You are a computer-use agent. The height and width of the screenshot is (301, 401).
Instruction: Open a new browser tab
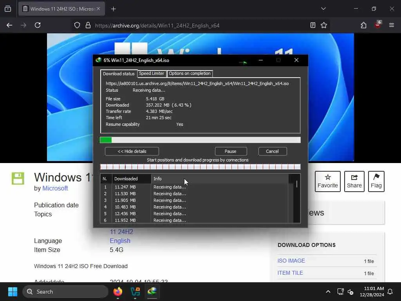click(113, 9)
